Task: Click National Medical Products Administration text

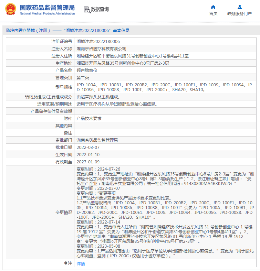Action: pyautogui.click(x=47, y=13)
